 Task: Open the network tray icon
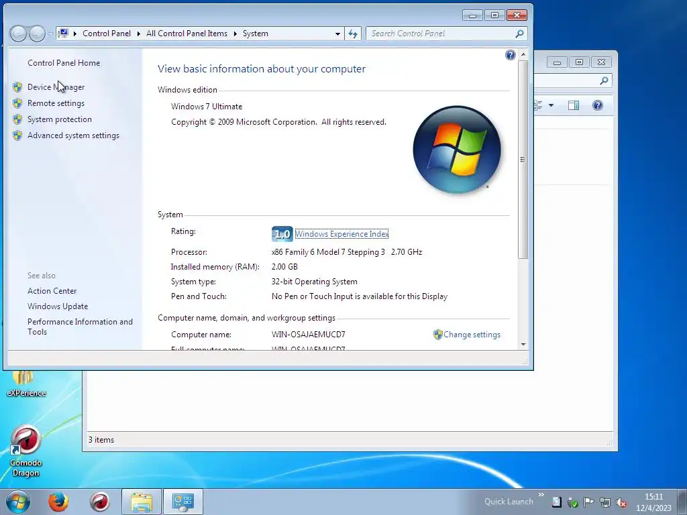click(604, 502)
